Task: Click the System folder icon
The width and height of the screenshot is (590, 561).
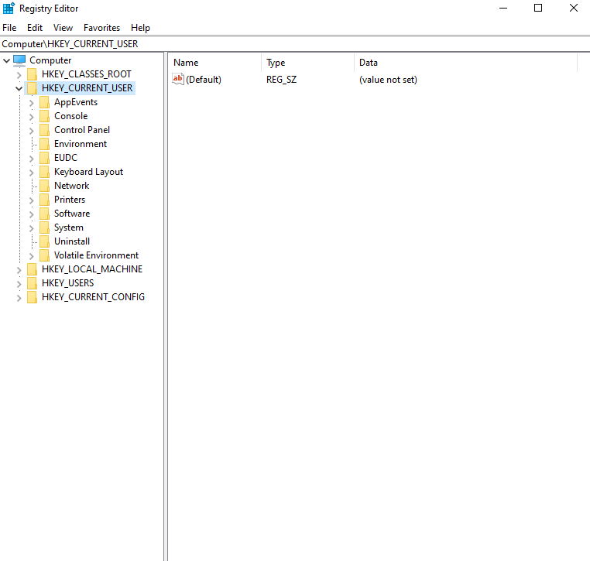Action: click(x=44, y=227)
